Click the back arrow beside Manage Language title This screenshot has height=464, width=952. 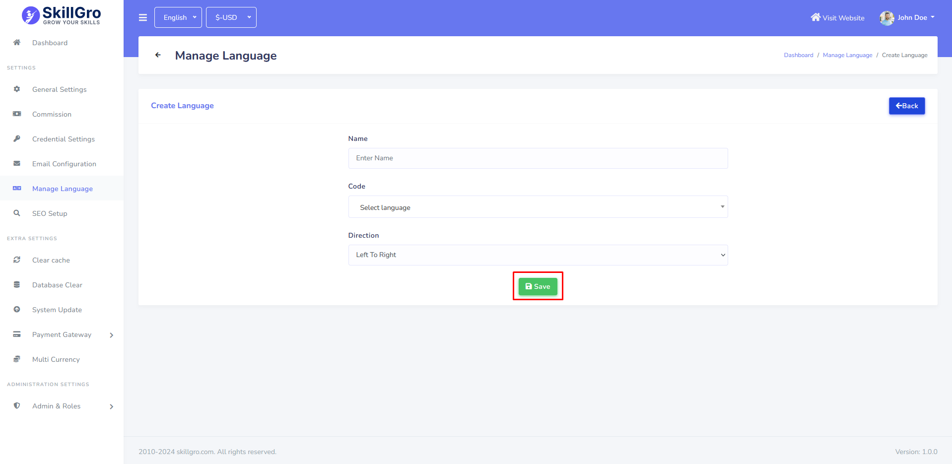(158, 55)
